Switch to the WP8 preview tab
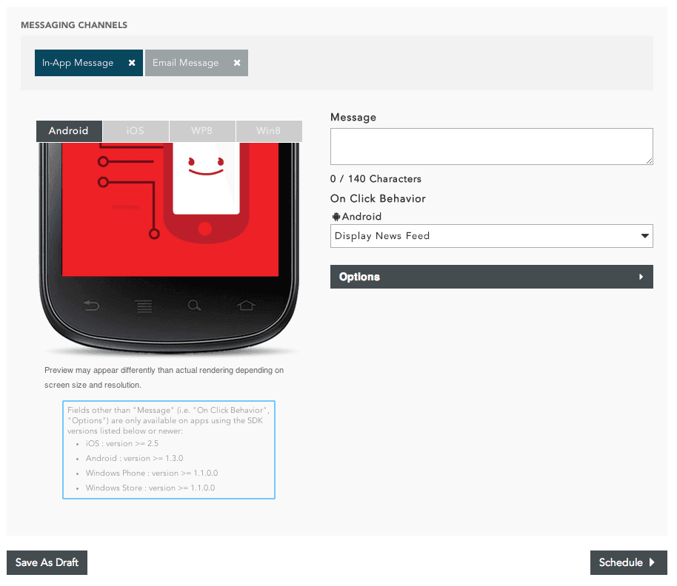The height and width of the screenshot is (586, 677). pyautogui.click(x=202, y=131)
